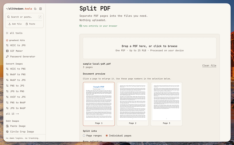Viewport: 234px width, 145px height.
Task: Click the Edit Images section header
Action: pos(12,121)
